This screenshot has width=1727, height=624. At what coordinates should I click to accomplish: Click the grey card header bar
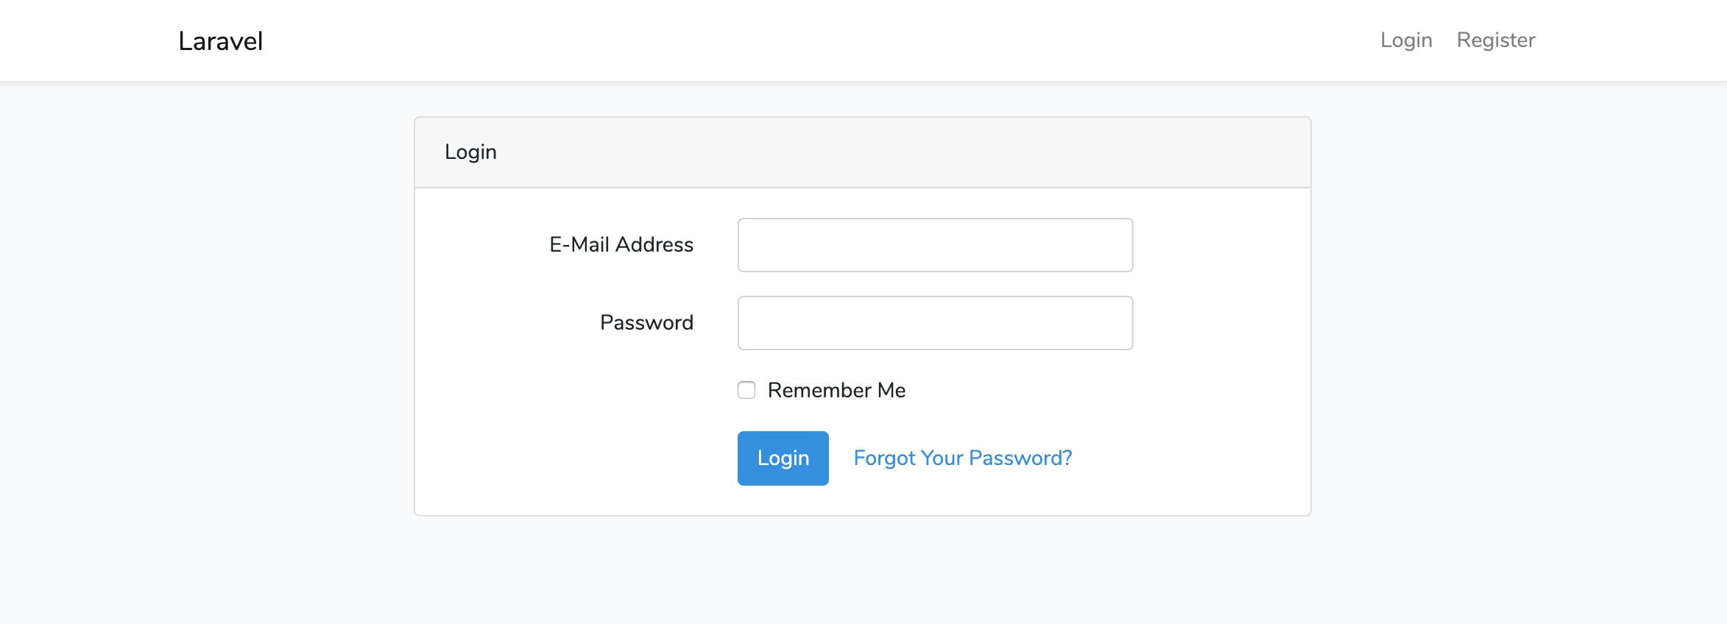click(x=863, y=152)
